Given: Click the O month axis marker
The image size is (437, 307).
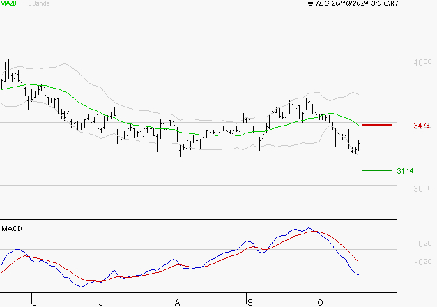Looking at the screenshot, I should click(x=320, y=303).
